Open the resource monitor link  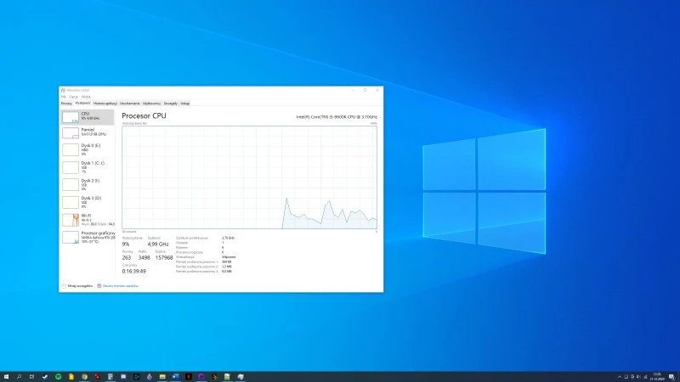point(117,286)
